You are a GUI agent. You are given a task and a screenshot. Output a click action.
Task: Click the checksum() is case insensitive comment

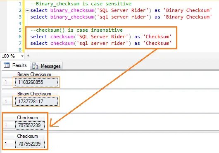click(76, 30)
